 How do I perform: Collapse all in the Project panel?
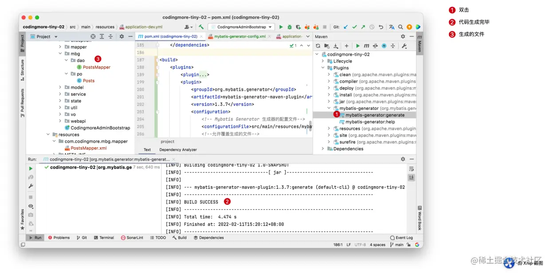click(x=110, y=37)
